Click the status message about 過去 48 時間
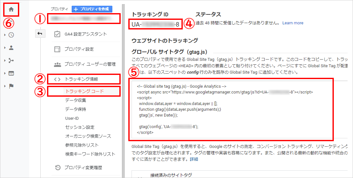 pos(237,23)
